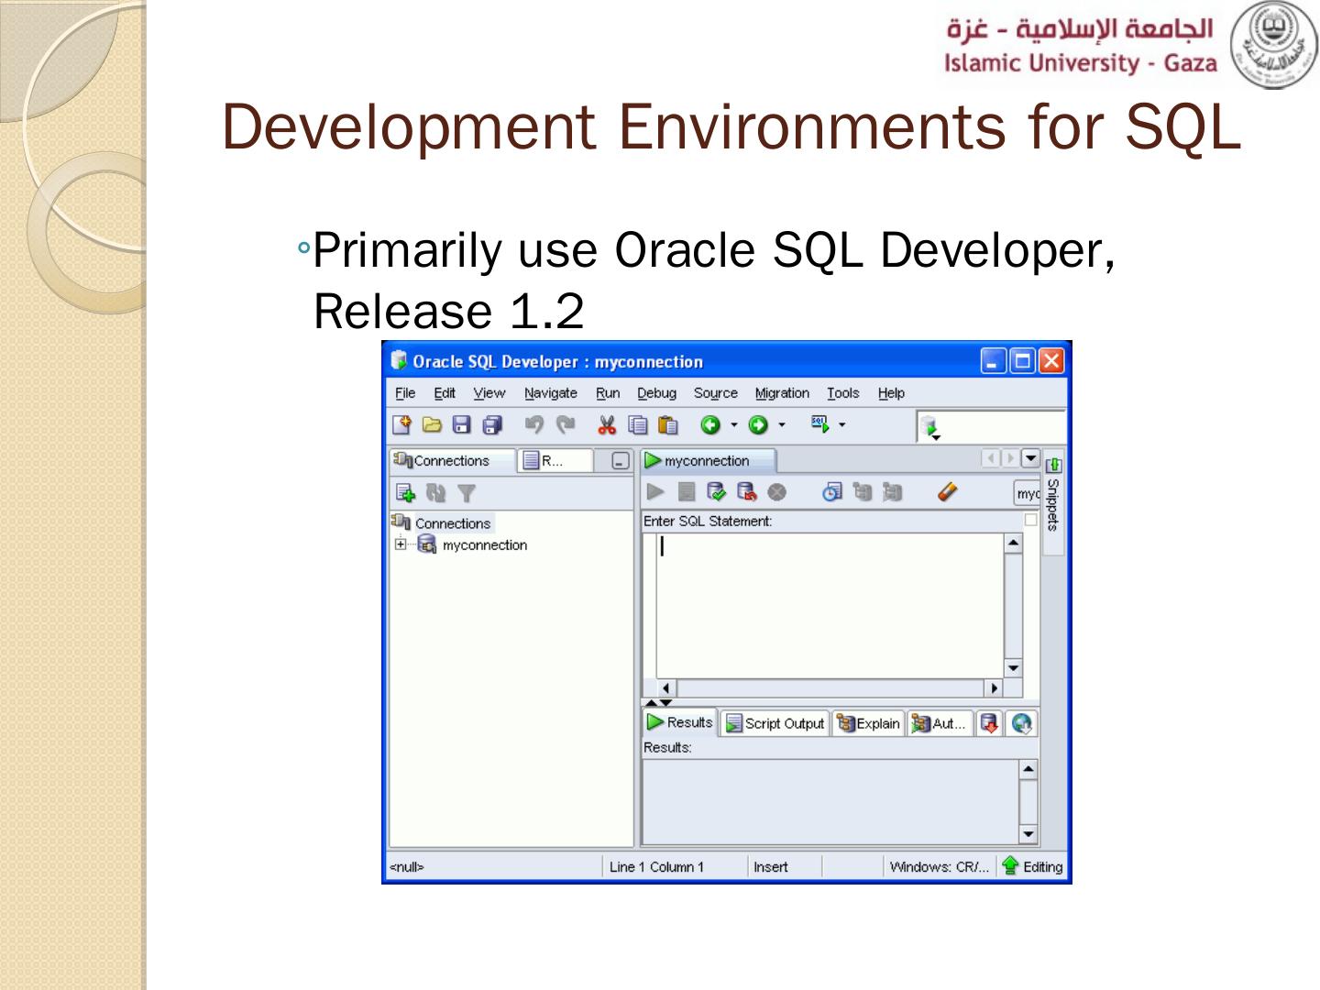
Task: Click the Commit database icon
Action: [x=716, y=492]
